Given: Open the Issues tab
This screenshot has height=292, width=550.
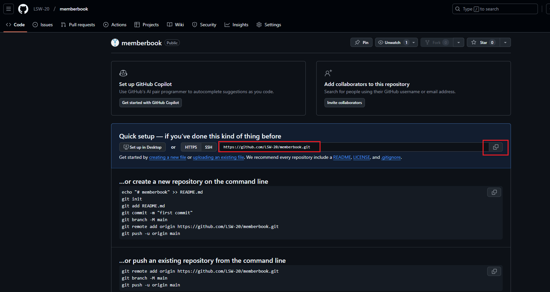Looking at the screenshot, I should (43, 25).
